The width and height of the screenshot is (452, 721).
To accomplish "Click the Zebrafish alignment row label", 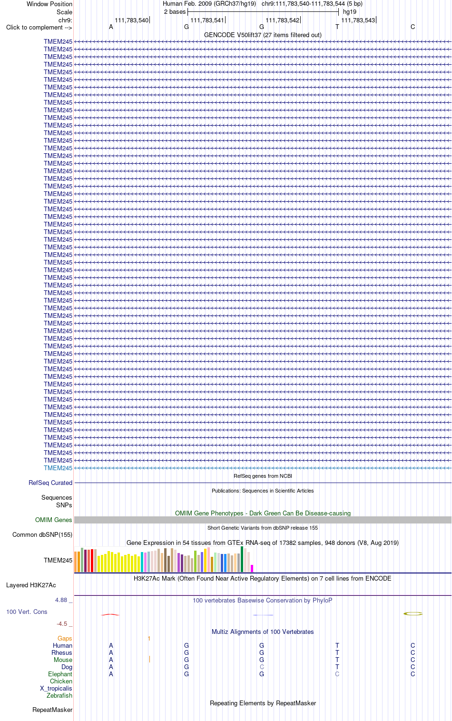I will click(x=59, y=695).
